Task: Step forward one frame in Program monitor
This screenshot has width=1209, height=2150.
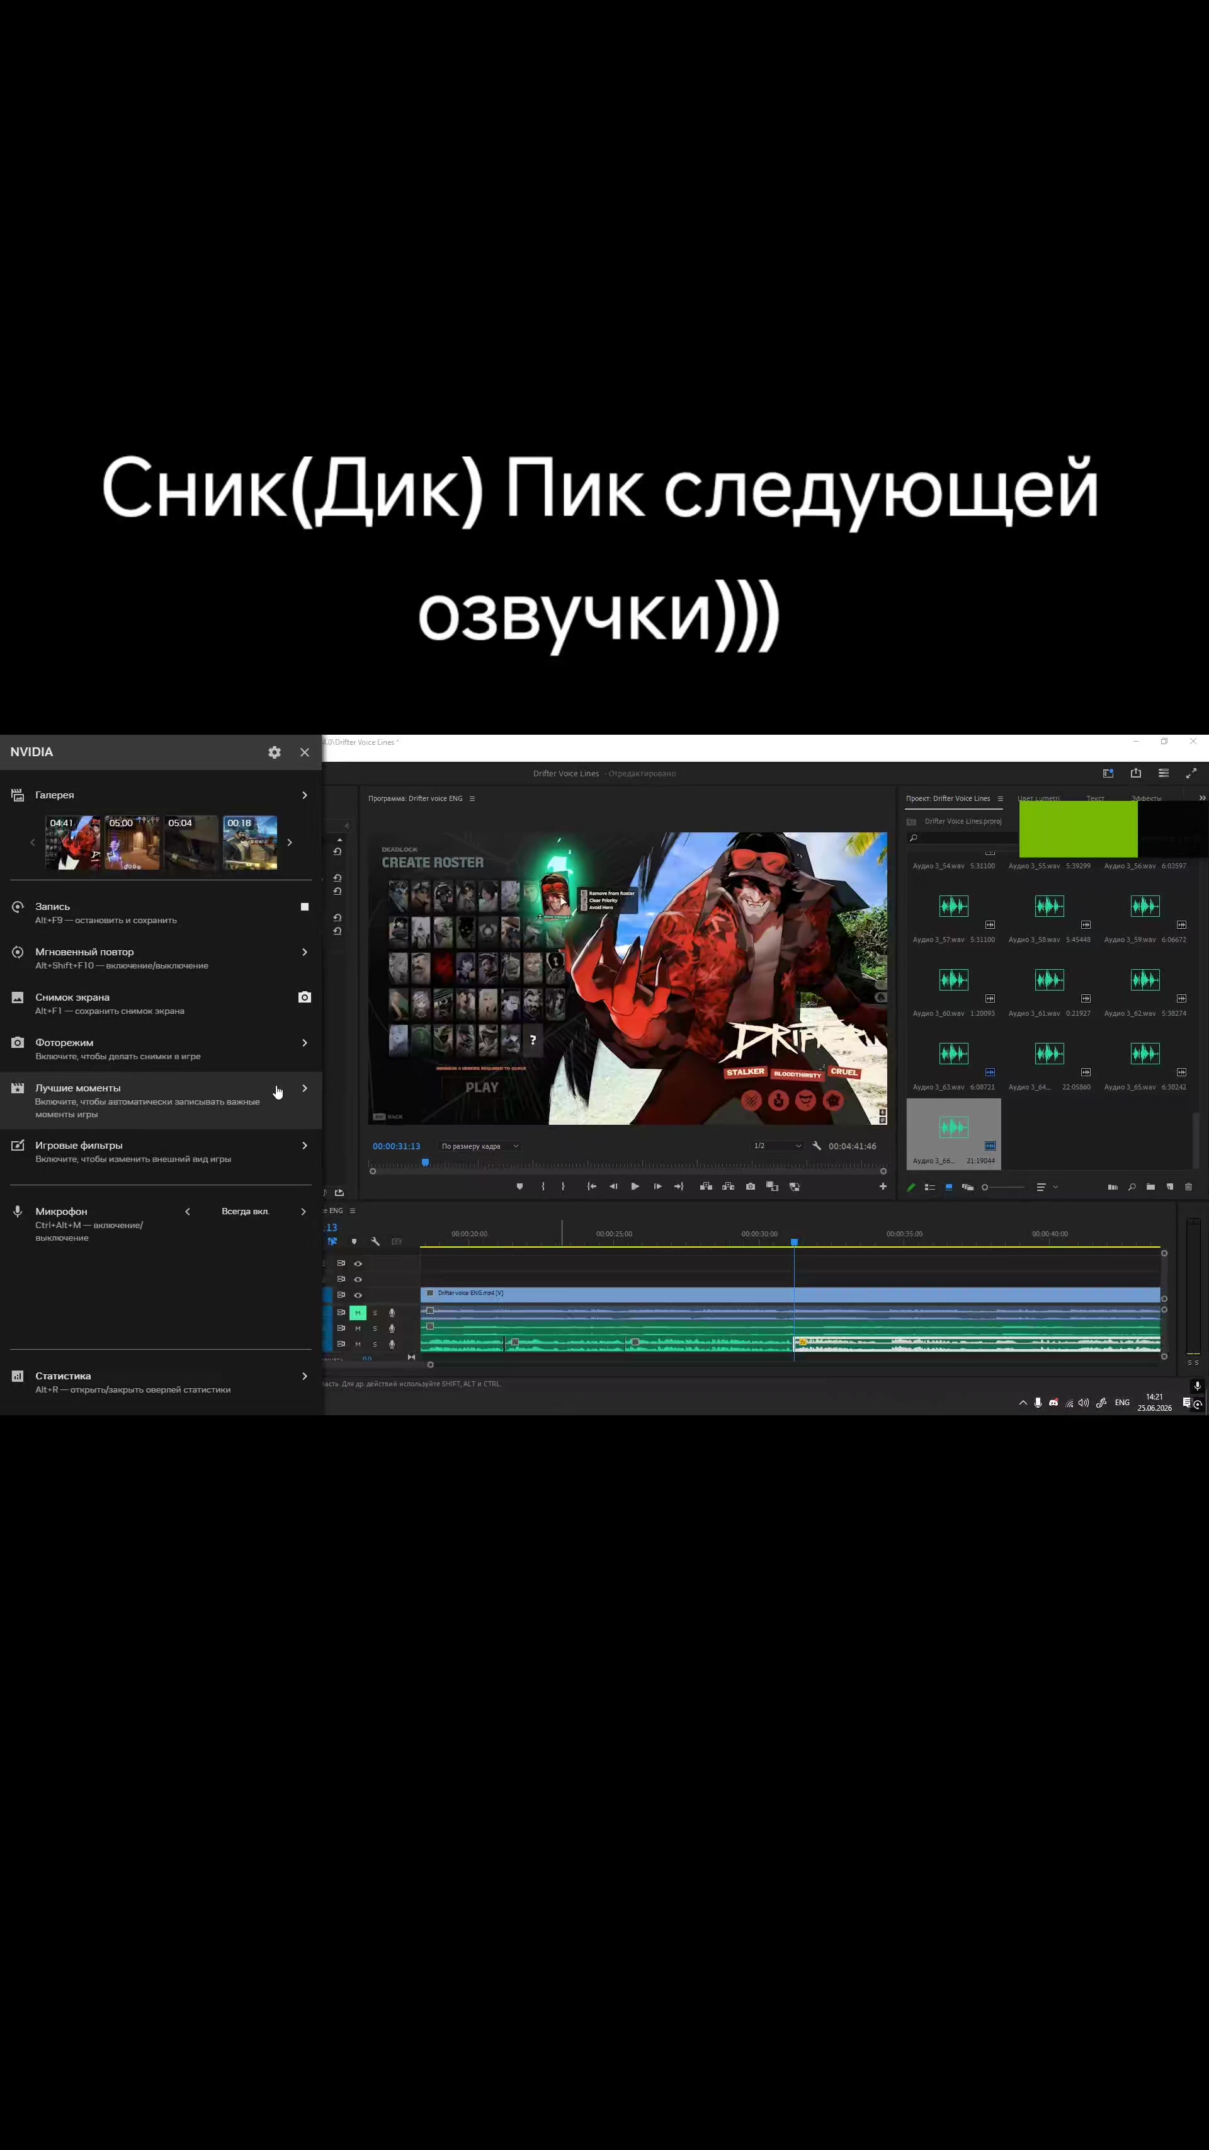Action: click(x=657, y=1186)
